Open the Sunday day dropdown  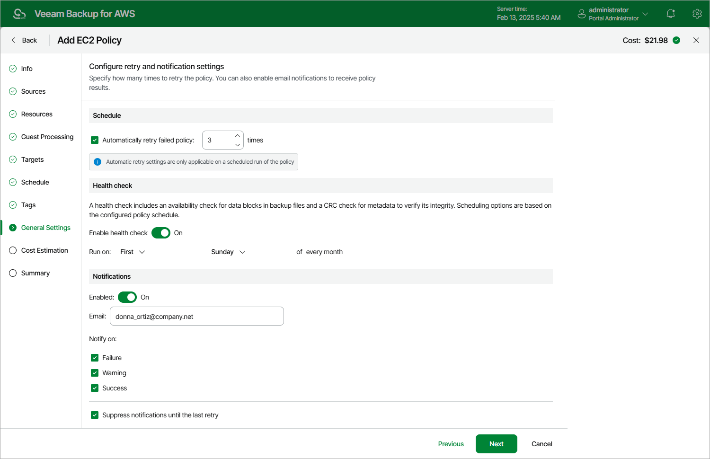point(228,252)
